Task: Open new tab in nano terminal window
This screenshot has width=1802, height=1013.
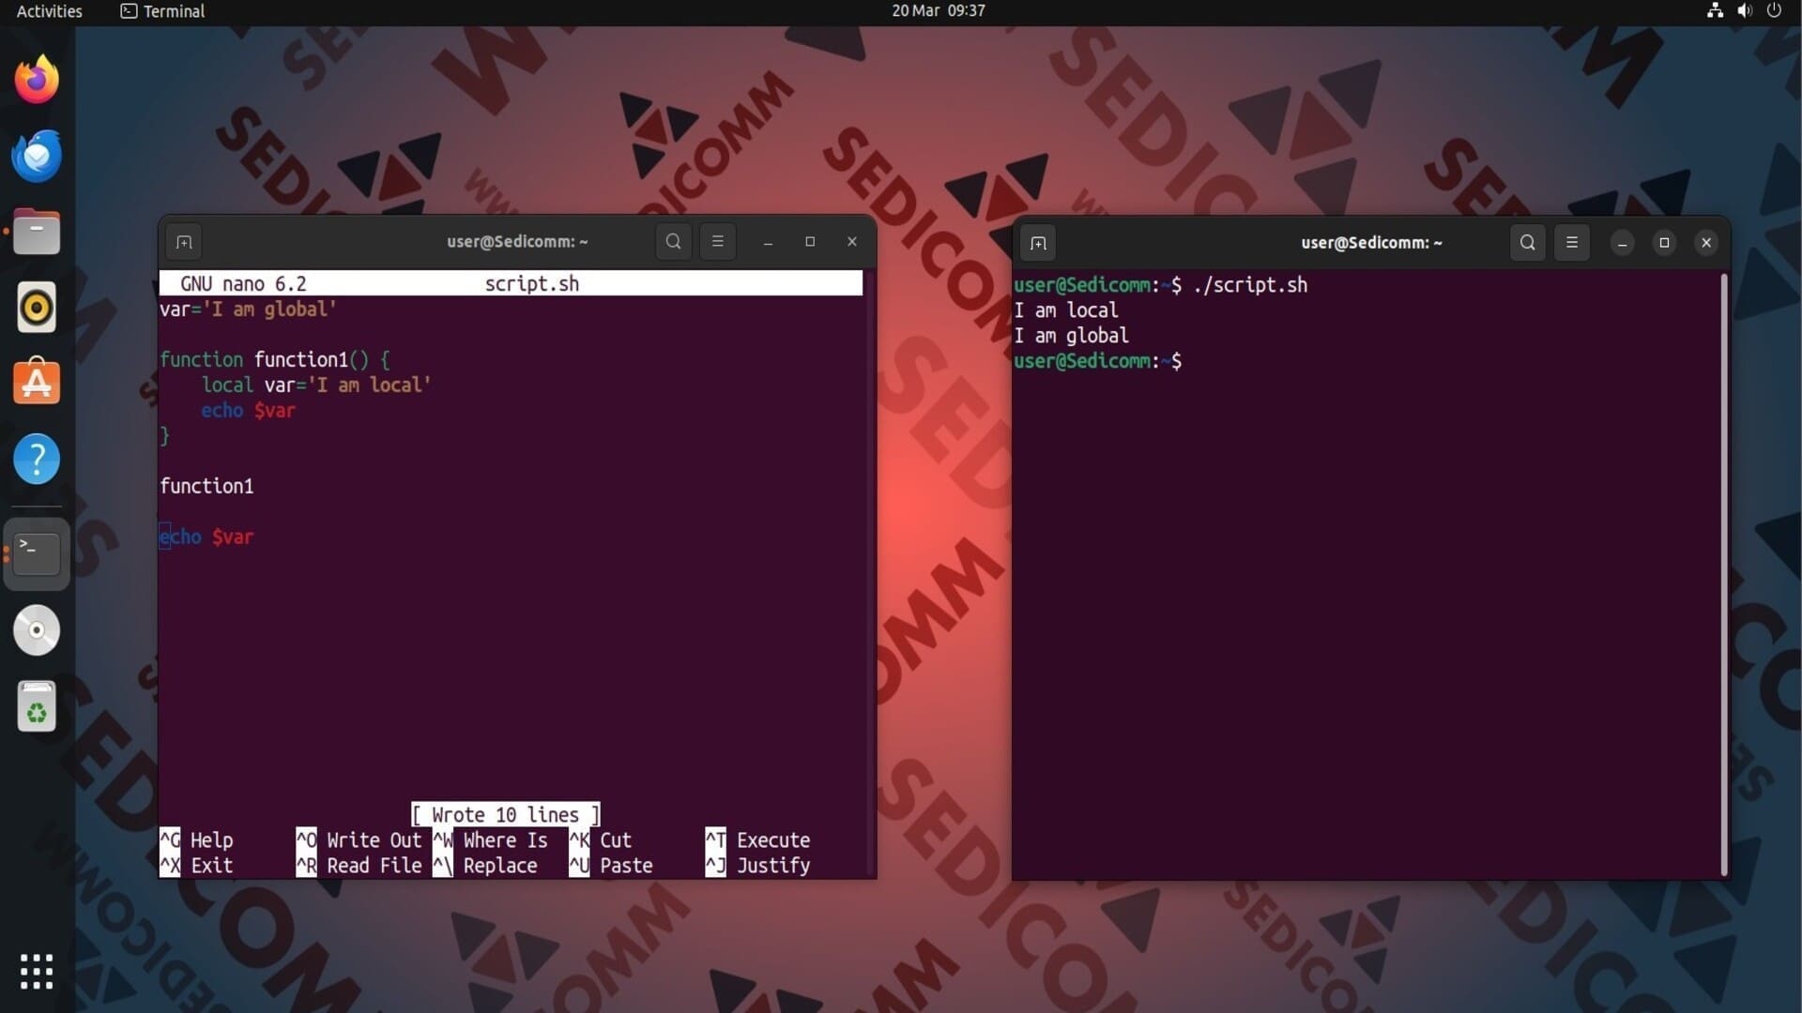Action: tap(184, 242)
